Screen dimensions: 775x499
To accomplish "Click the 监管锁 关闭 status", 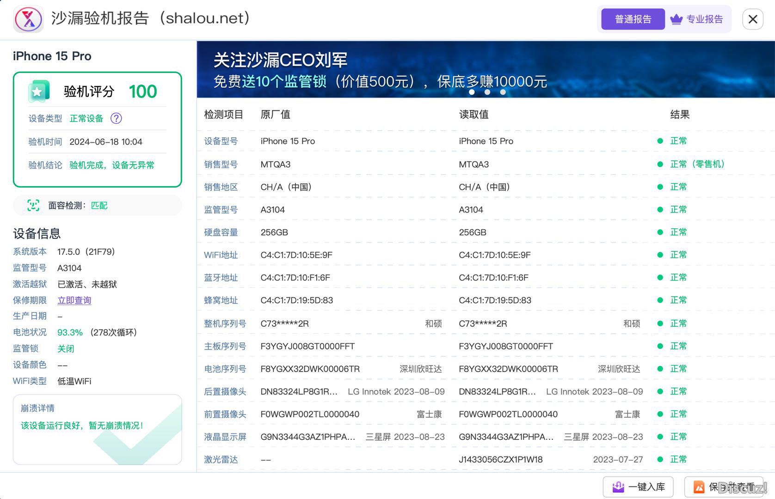I will [x=66, y=349].
